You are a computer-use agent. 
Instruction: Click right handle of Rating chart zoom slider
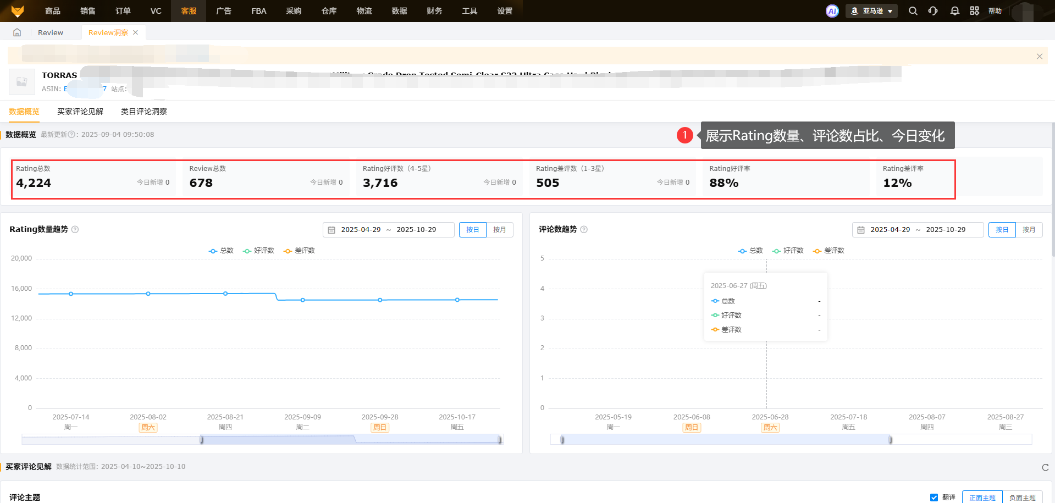pyautogui.click(x=500, y=440)
